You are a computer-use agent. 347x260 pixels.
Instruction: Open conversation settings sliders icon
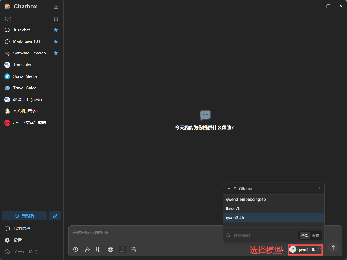click(134, 249)
